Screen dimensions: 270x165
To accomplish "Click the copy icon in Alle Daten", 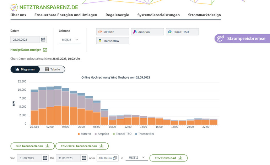I will pos(115,158).
